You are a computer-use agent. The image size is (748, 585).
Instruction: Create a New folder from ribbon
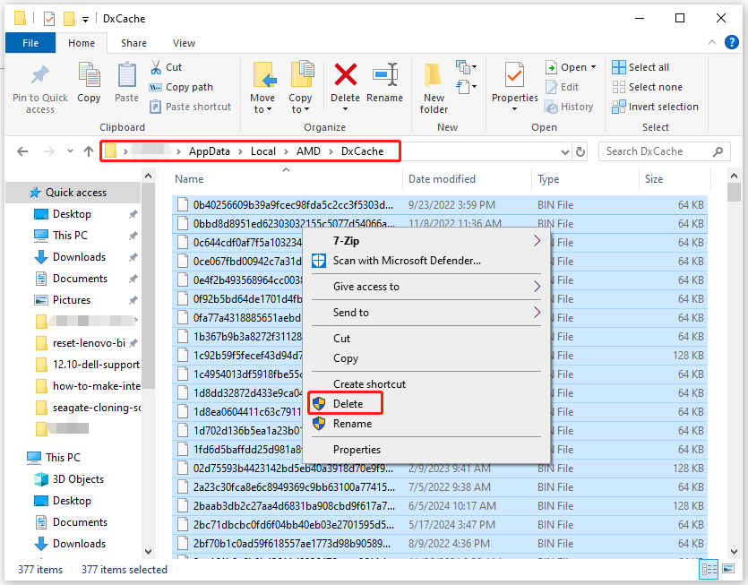(x=434, y=89)
